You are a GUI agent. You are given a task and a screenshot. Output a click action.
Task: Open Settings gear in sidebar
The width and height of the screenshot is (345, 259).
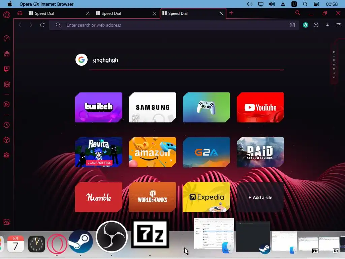click(x=7, y=155)
